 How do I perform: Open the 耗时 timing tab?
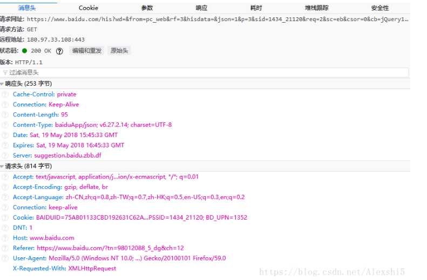click(256, 8)
